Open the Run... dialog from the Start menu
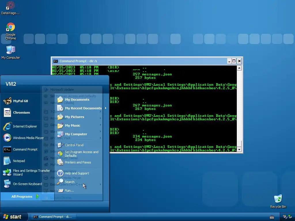The image size is (295, 221). coord(66,190)
